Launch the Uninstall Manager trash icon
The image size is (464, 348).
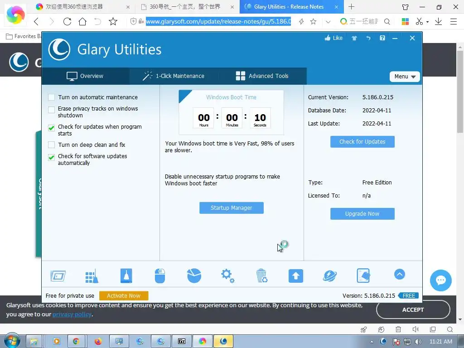click(261, 276)
